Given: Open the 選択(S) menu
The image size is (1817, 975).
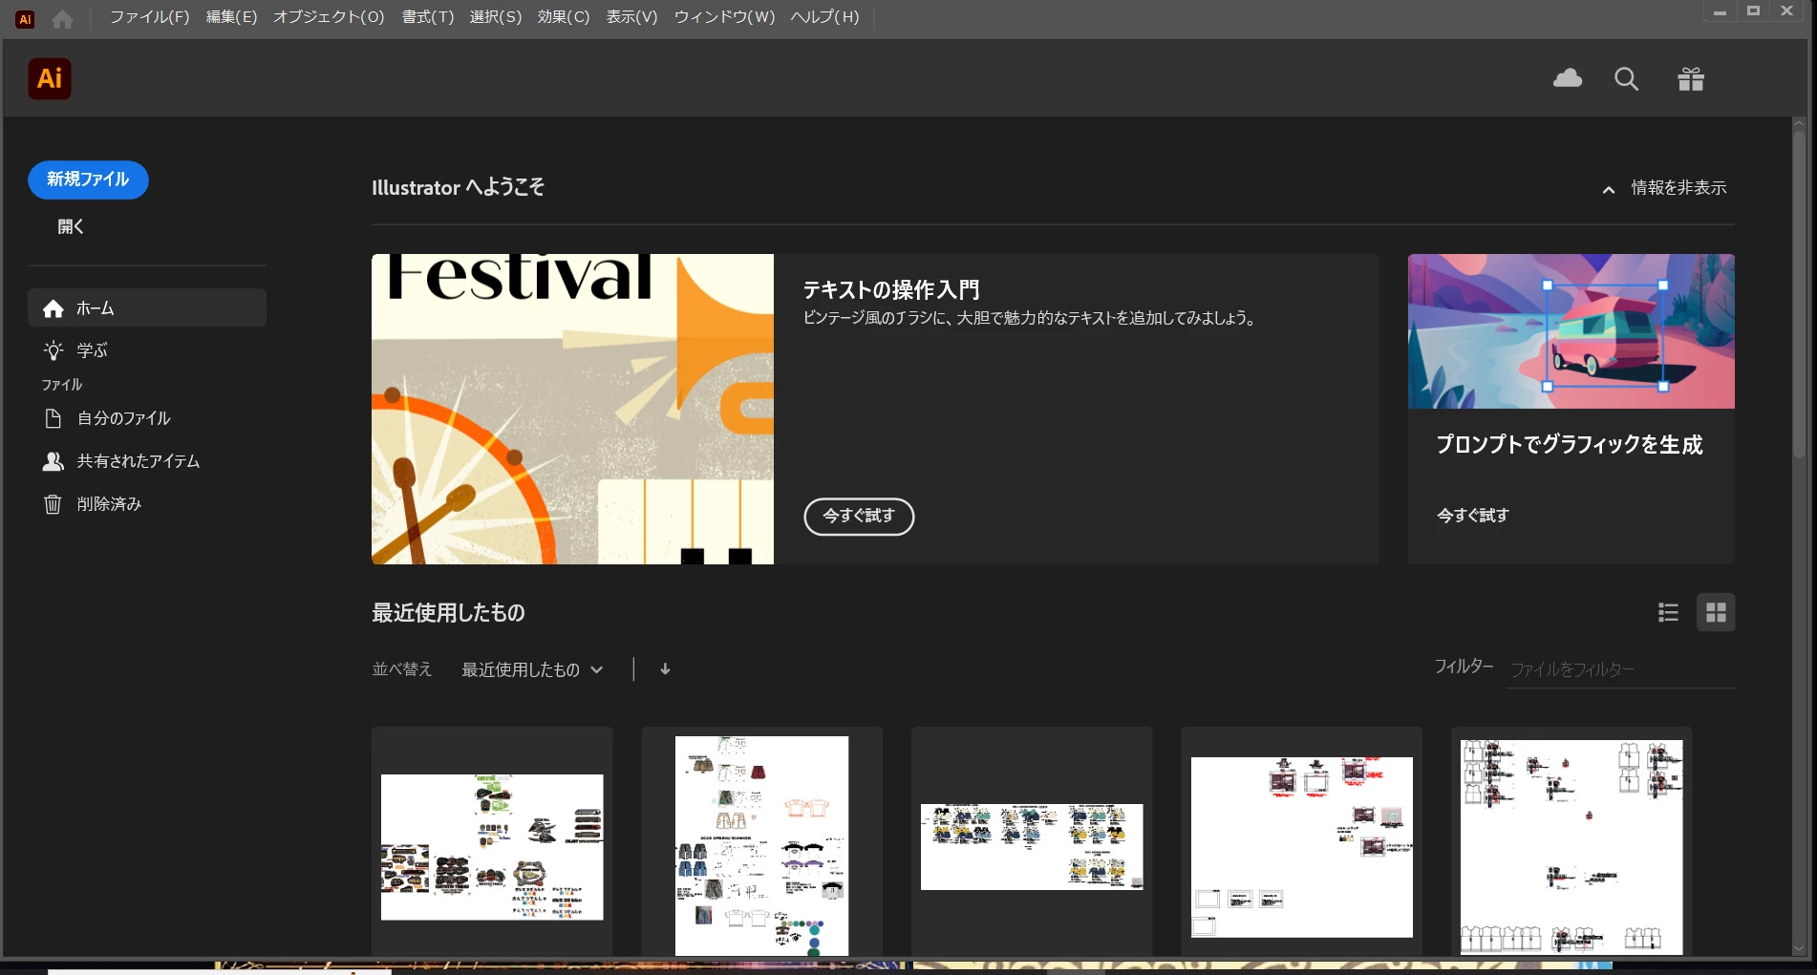Looking at the screenshot, I should click(x=496, y=17).
